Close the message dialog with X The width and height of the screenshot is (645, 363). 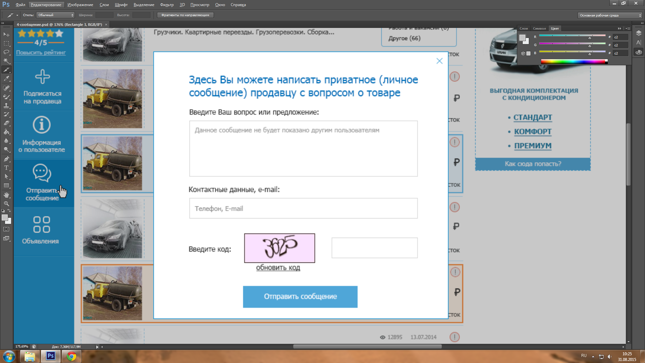tap(439, 61)
